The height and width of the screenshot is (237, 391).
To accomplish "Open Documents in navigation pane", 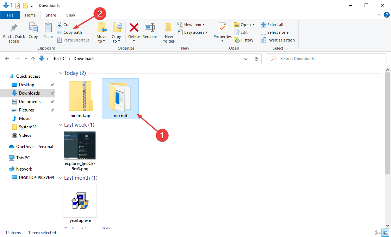I will [30, 102].
